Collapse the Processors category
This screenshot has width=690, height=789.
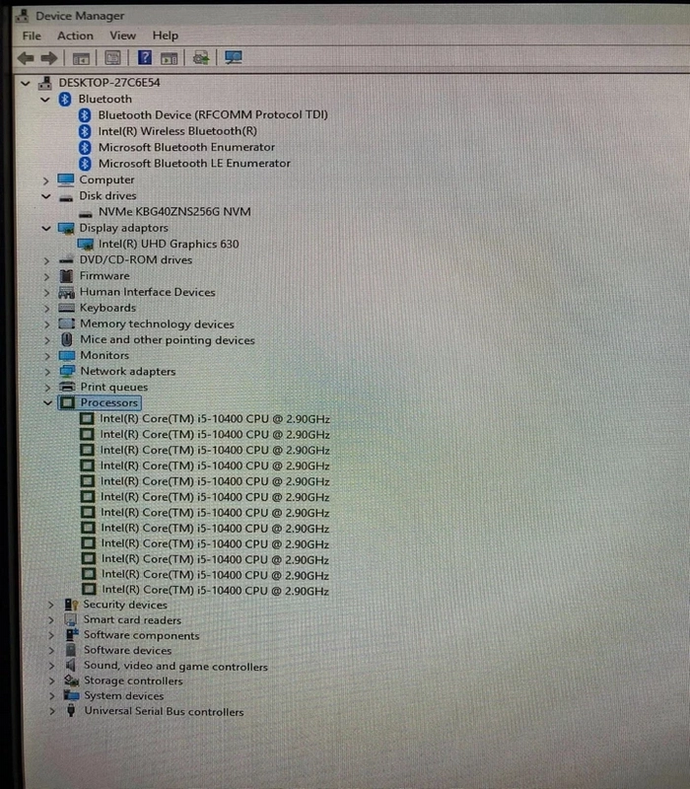point(47,402)
